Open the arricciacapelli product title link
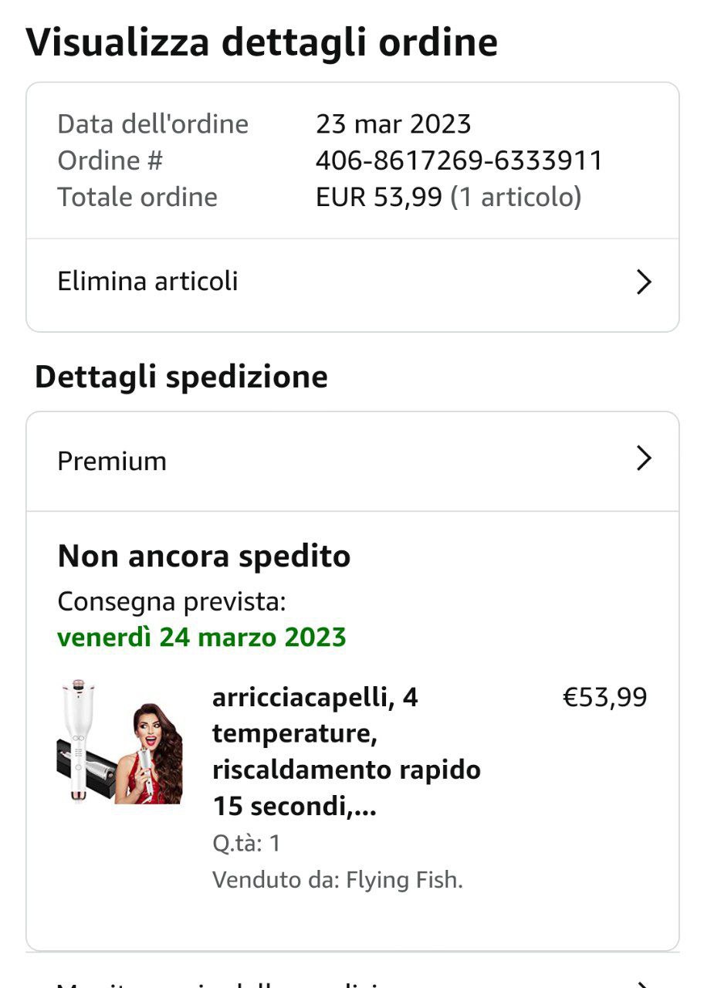This screenshot has height=988, width=704. (x=346, y=752)
